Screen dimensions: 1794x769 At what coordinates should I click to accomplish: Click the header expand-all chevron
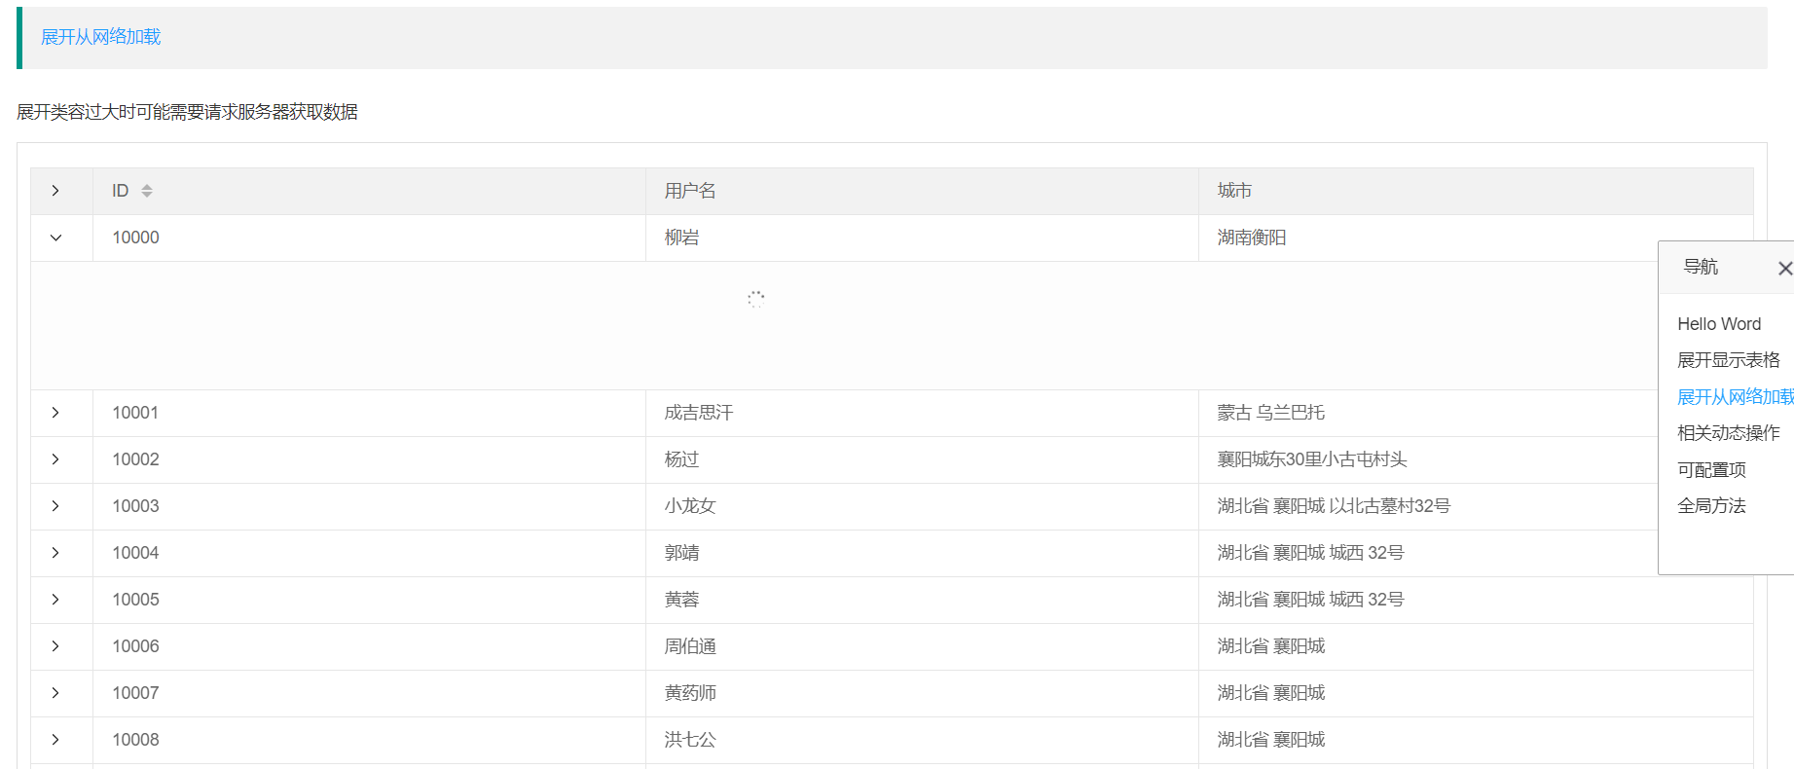pyautogui.click(x=55, y=191)
